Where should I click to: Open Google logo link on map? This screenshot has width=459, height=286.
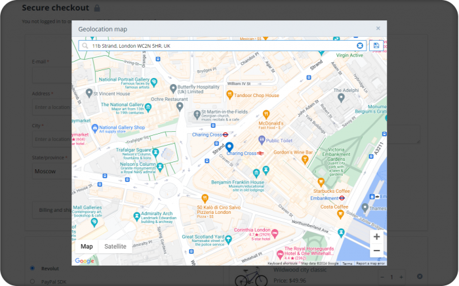pos(85,261)
